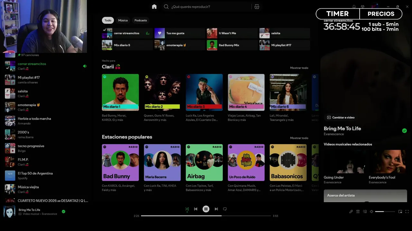Image resolution: width=412 pixels, height=231 pixels.
Task: Click Mostrar todo for Estaciones populares
Action: pos(299,138)
